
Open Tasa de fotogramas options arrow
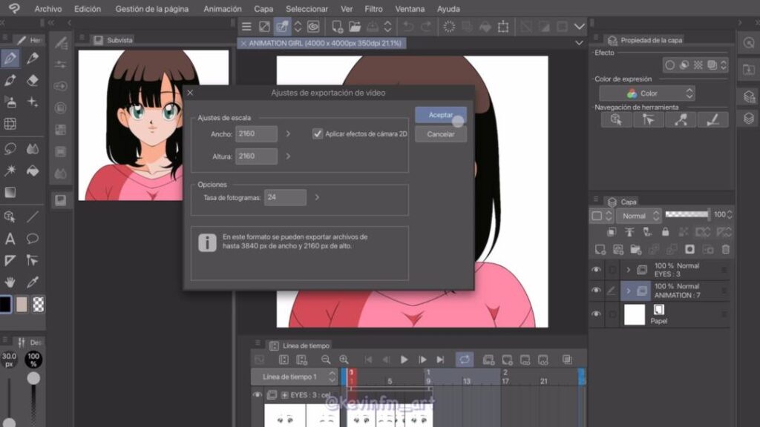tap(317, 197)
